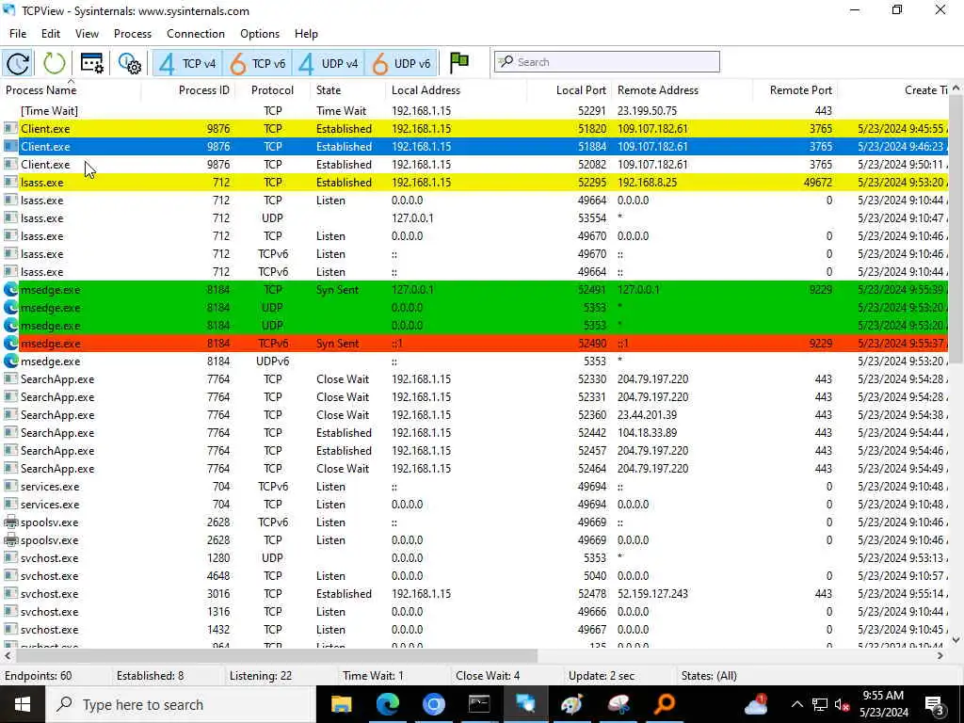Toggle the TCP v6 filter
This screenshot has width=964, height=723.
pos(258,63)
